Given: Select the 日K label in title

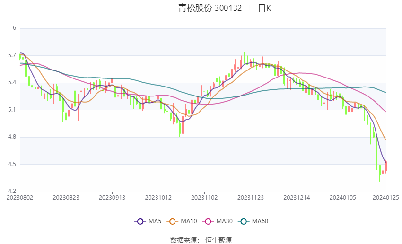Looking at the screenshot, I should click(x=264, y=8).
